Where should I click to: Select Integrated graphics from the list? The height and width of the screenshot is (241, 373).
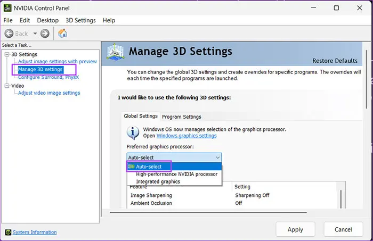pos(158,181)
